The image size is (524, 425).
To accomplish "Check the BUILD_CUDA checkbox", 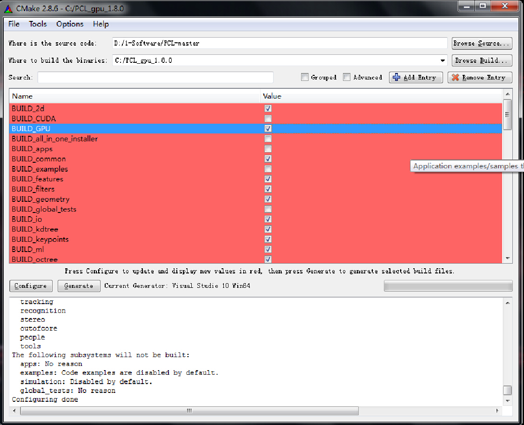I will (268, 119).
